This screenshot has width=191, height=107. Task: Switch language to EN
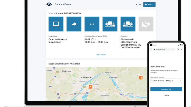click(x=140, y=5)
